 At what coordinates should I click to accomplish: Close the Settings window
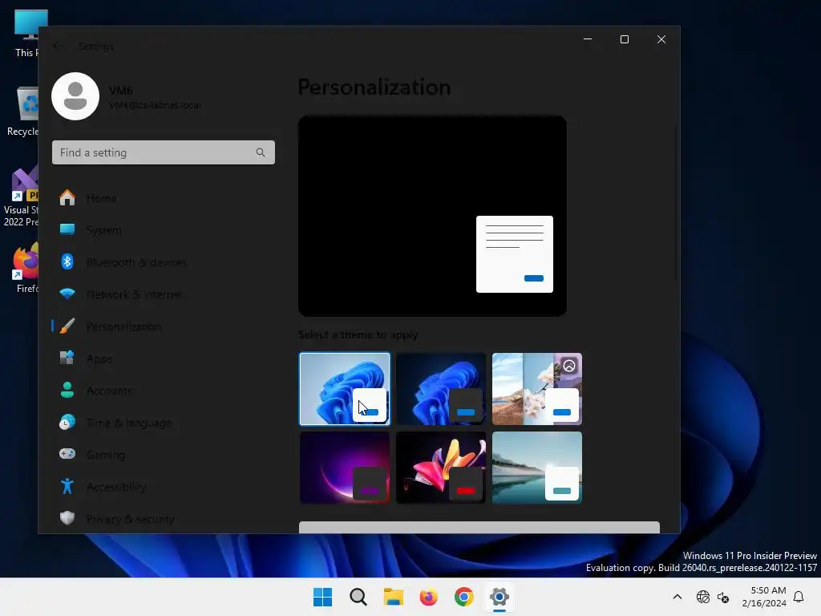661,39
